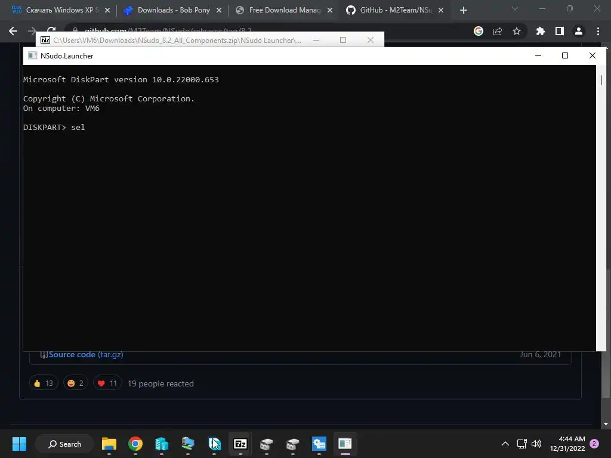Screen dimensions: 611x458
Task: Open the Windows Start menu
Action: click(x=19, y=444)
